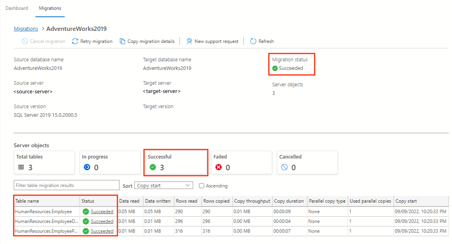Sort by the Rows copied column header
The image size is (452, 244).
(216, 201)
